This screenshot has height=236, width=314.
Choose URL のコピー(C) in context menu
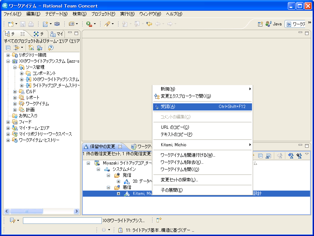pyautogui.click(x=203, y=127)
